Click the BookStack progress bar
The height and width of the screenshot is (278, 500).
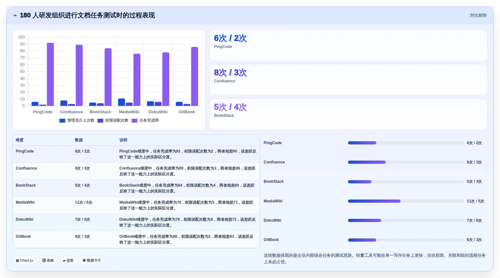406,182
